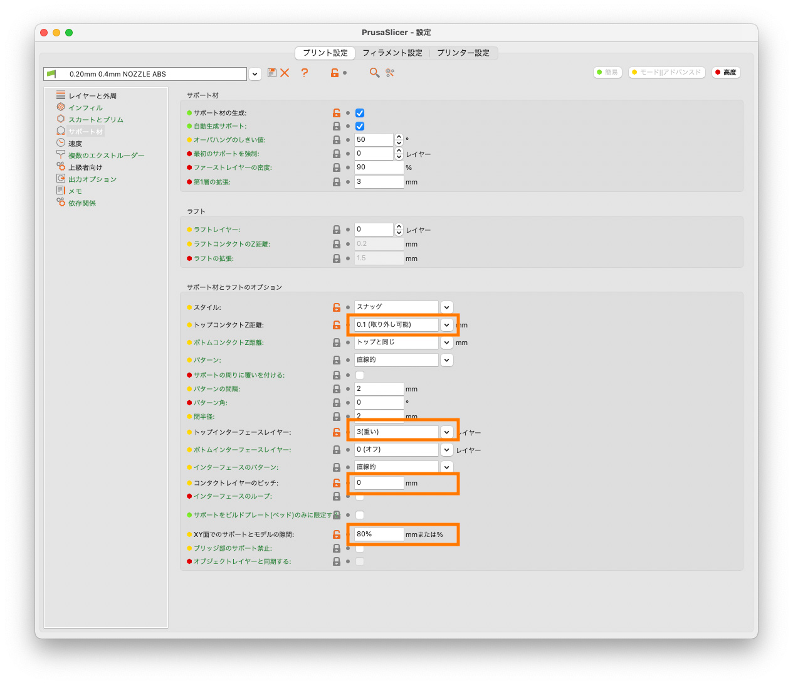Open the compare presets icon
793x685 pixels.
click(x=390, y=73)
